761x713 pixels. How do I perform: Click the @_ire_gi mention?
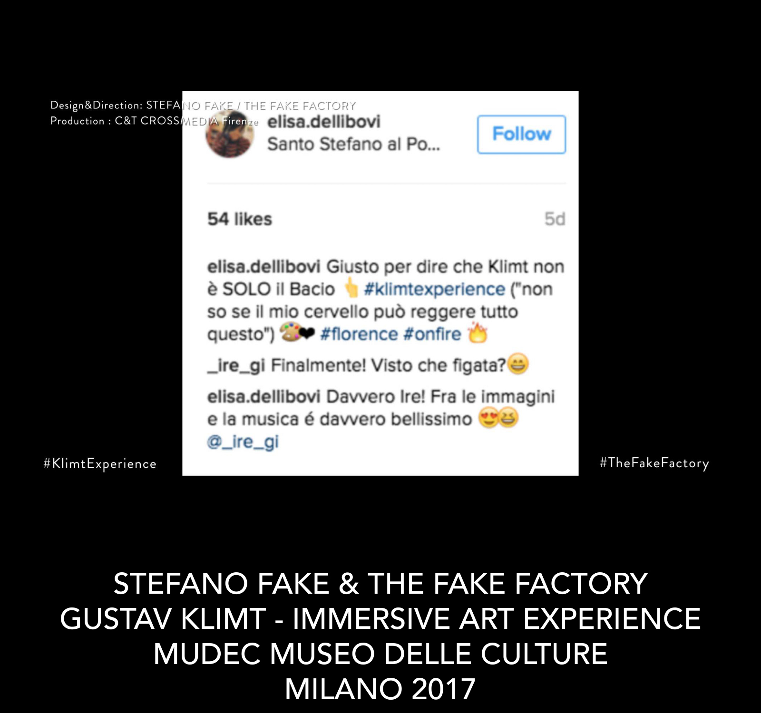(243, 442)
